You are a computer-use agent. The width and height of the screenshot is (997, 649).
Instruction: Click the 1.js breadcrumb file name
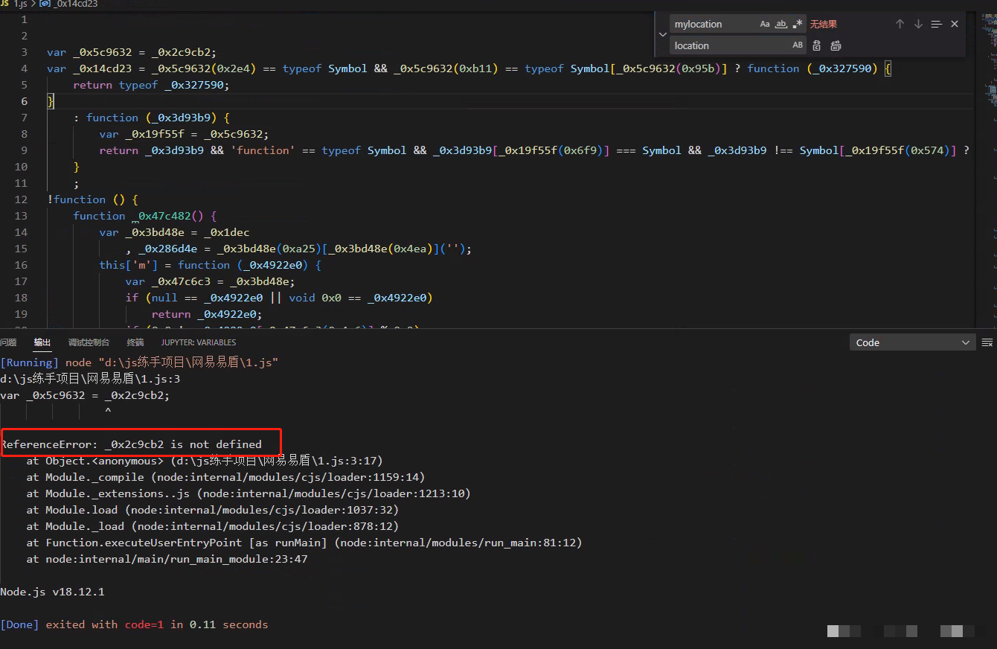20,4
